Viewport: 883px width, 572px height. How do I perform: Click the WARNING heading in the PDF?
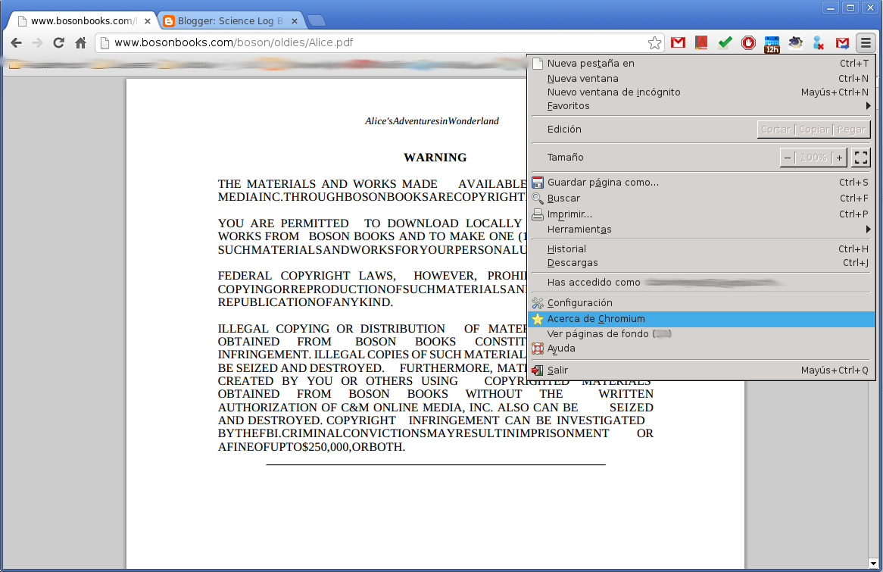[x=435, y=158]
